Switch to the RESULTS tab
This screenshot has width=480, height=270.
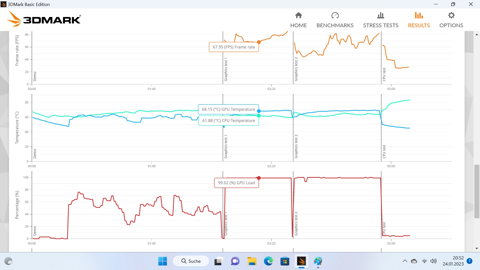pos(419,25)
